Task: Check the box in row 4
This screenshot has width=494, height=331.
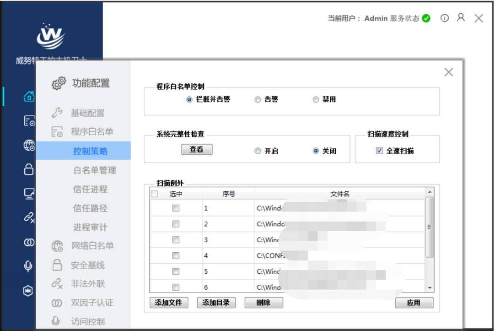Action: [x=176, y=255]
